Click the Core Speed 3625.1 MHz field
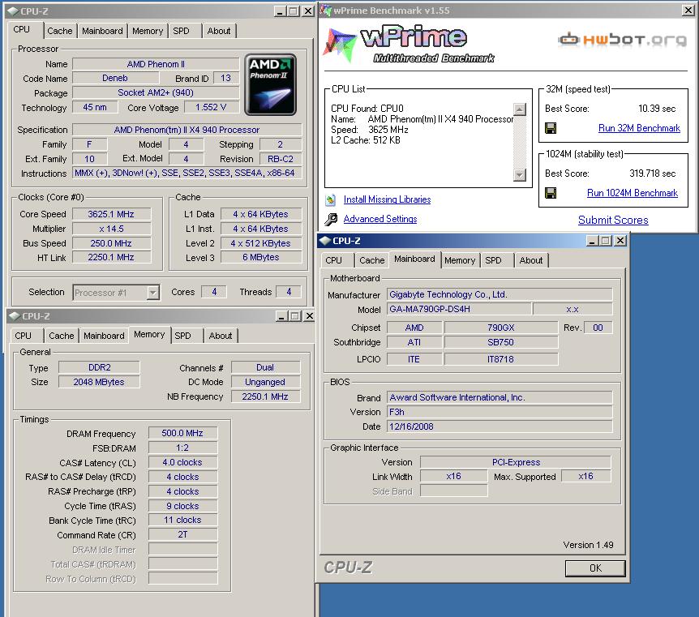 click(111, 214)
